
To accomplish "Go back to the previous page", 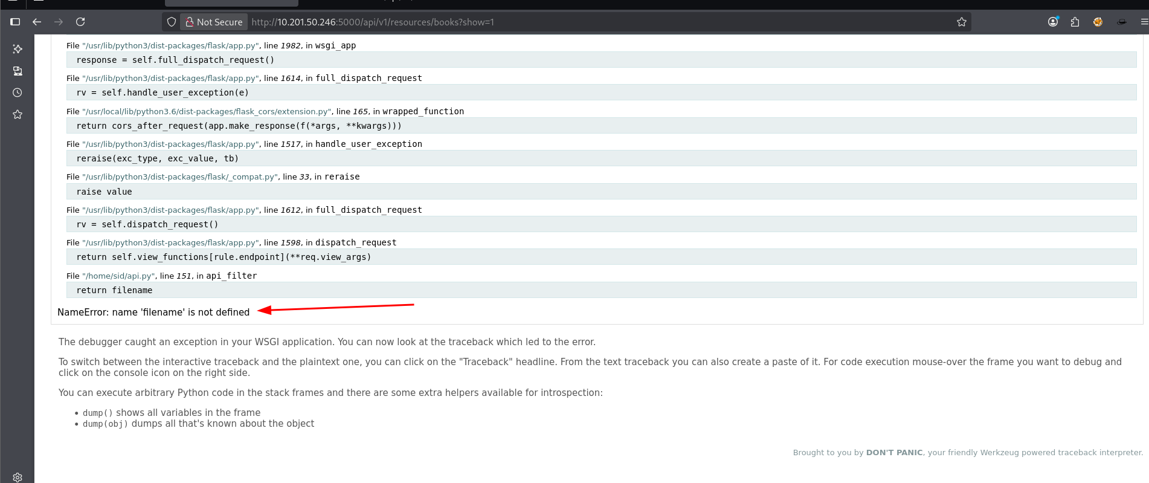I will 37,22.
